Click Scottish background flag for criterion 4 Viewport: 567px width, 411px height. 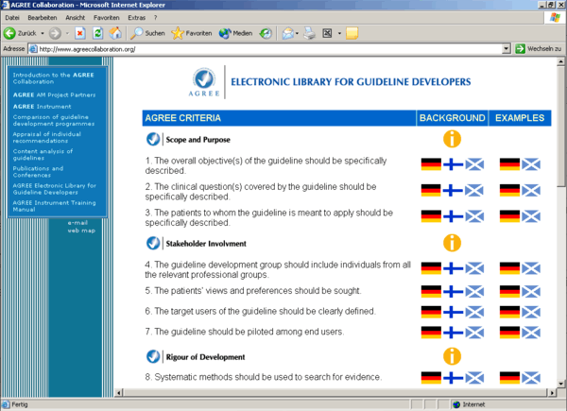[x=474, y=268]
